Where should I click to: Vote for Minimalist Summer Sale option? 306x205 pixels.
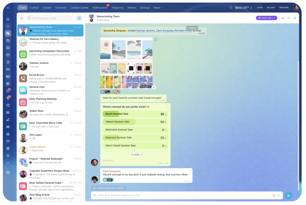click(135, 130)
